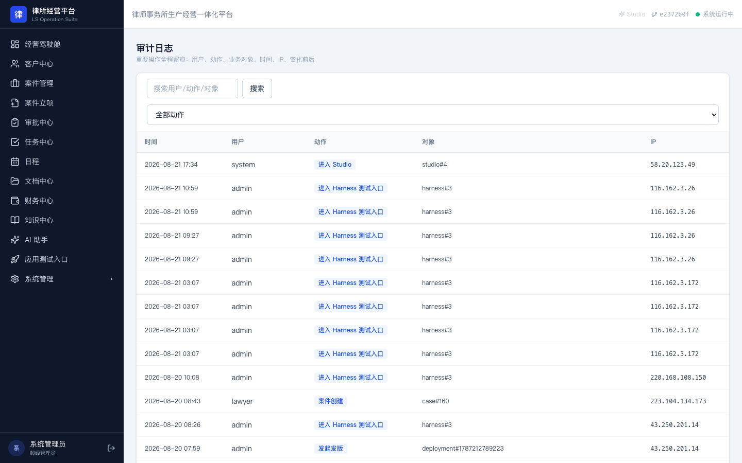The width and height of the screenshot is (742, 463).
Task: Click the 搜索 button
Action: click(257, 88)
